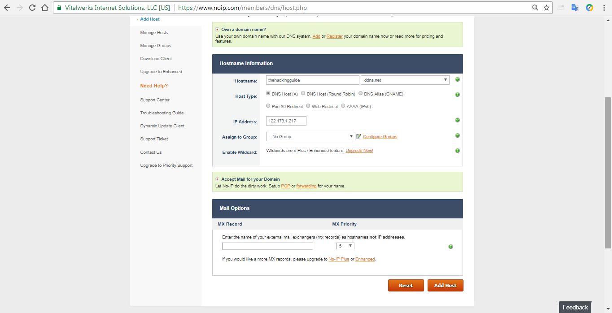The height and width of the screenshot is (313, 612).
Task: Follow the 'Register' domain link
Action: (x=335, y=36)
